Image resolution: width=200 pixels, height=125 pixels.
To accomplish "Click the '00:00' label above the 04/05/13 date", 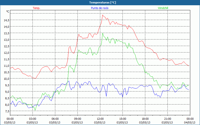I will tap(190, 119).
